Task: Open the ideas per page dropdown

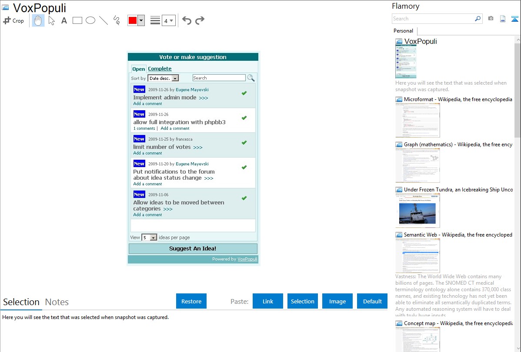Action: (149, 237)
